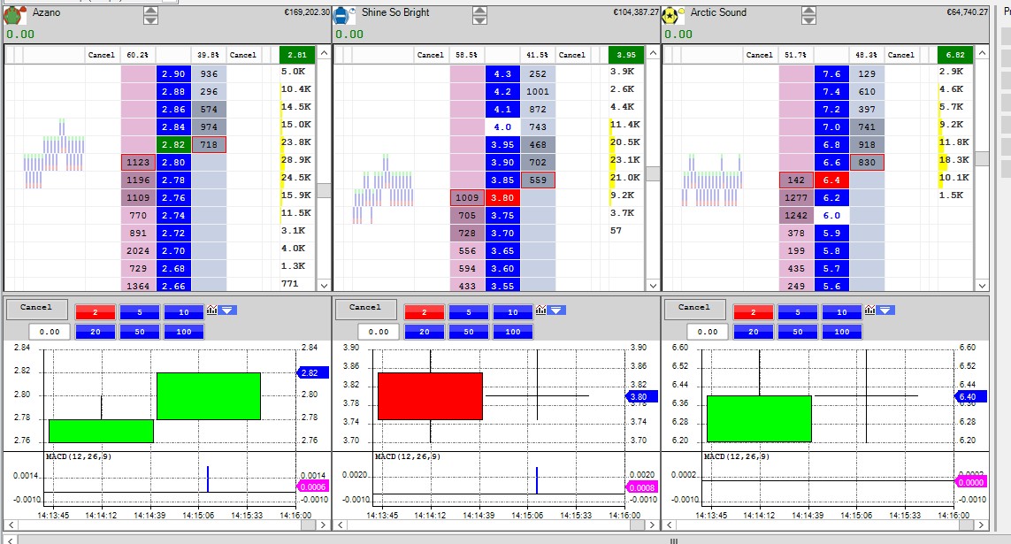Click the chart icon in Shine So Bright panel

click(541, 310)
